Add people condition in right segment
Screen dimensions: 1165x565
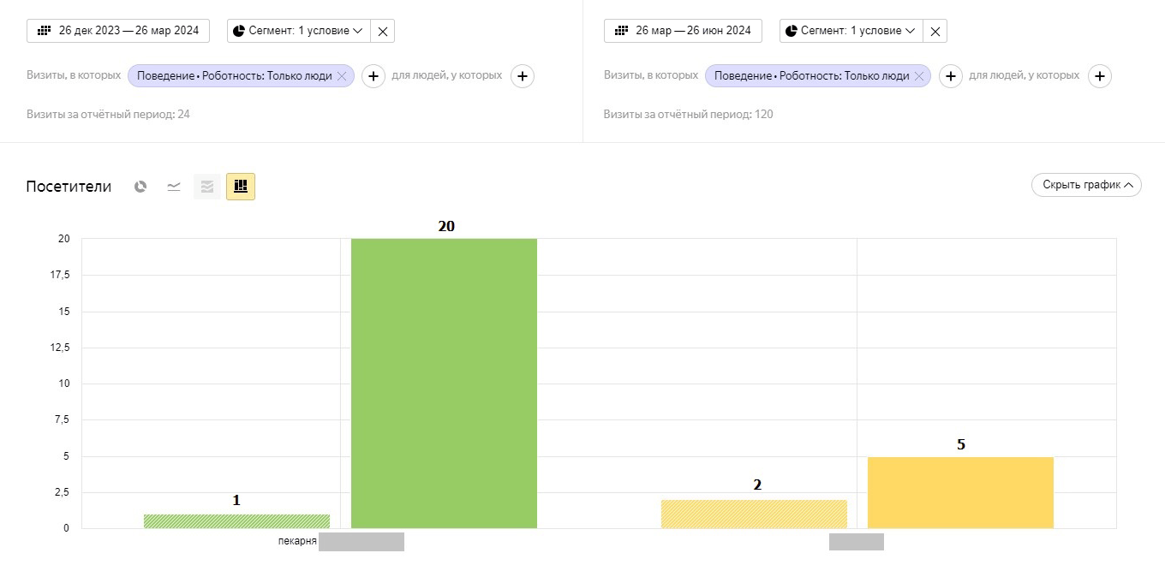(1100, 76)
